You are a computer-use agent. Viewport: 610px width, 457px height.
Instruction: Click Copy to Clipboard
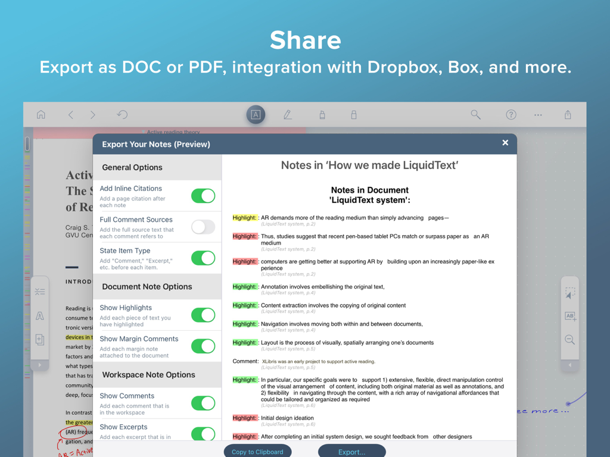(257, 451)
